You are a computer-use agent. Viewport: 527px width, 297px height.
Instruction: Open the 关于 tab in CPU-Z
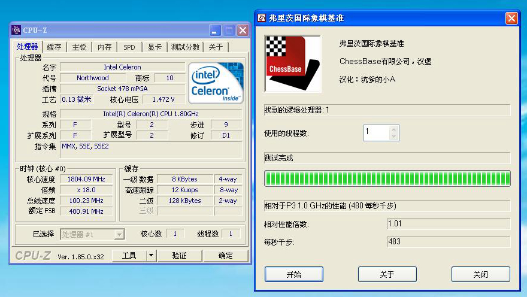tap(216, 47)
